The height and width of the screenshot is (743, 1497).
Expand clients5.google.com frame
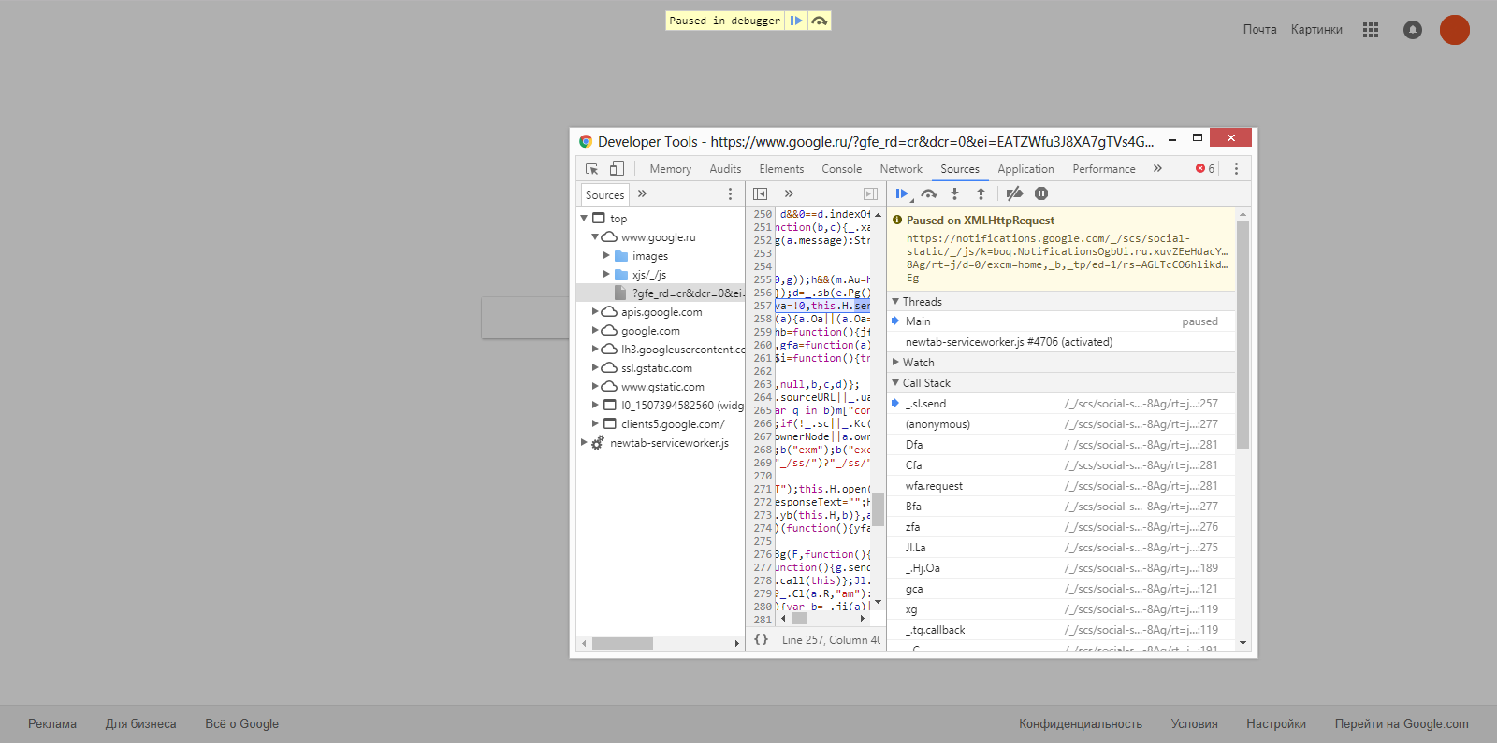click(595, 424)
